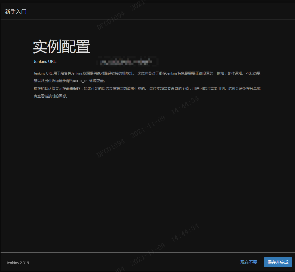Click the Jenkins URL label
This screenshot has height=272, width=295.
[45, 61]
